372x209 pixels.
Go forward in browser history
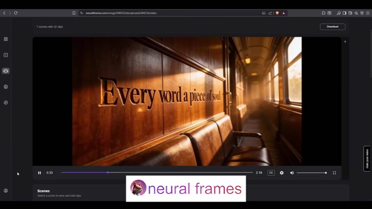click(10, 13)
